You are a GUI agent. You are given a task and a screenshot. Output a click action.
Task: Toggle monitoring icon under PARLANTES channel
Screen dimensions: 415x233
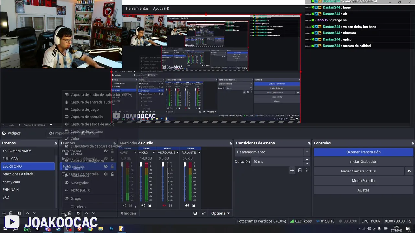pos(193,205)
